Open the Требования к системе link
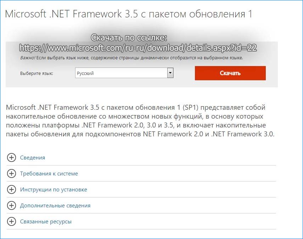The height and width of the screenshot is (239, 303). [x=49, y=174]
